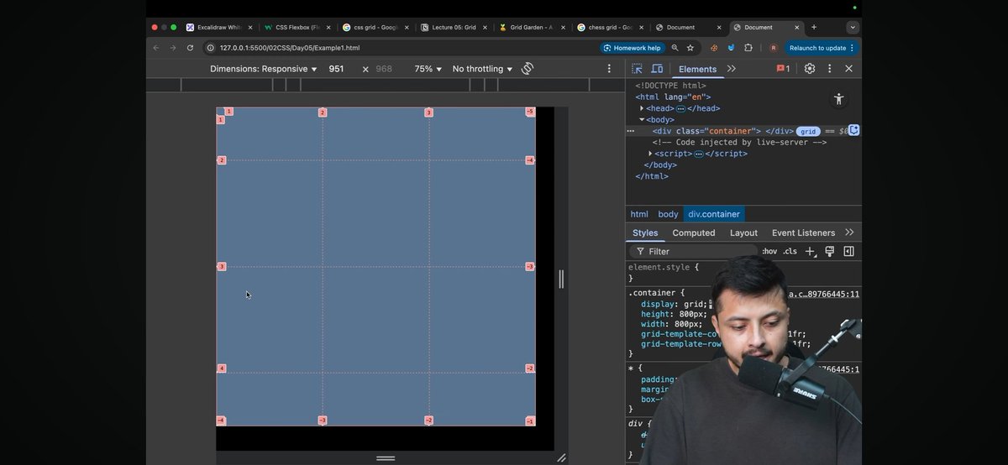Open the page zoom magnifier icon
This screenshot has width=1008, height=465.
pos(675,48)
